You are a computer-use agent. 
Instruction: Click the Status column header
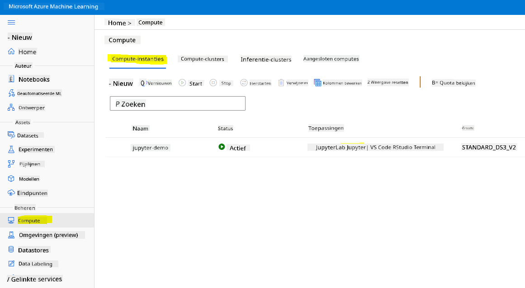(x=225, y=128)
